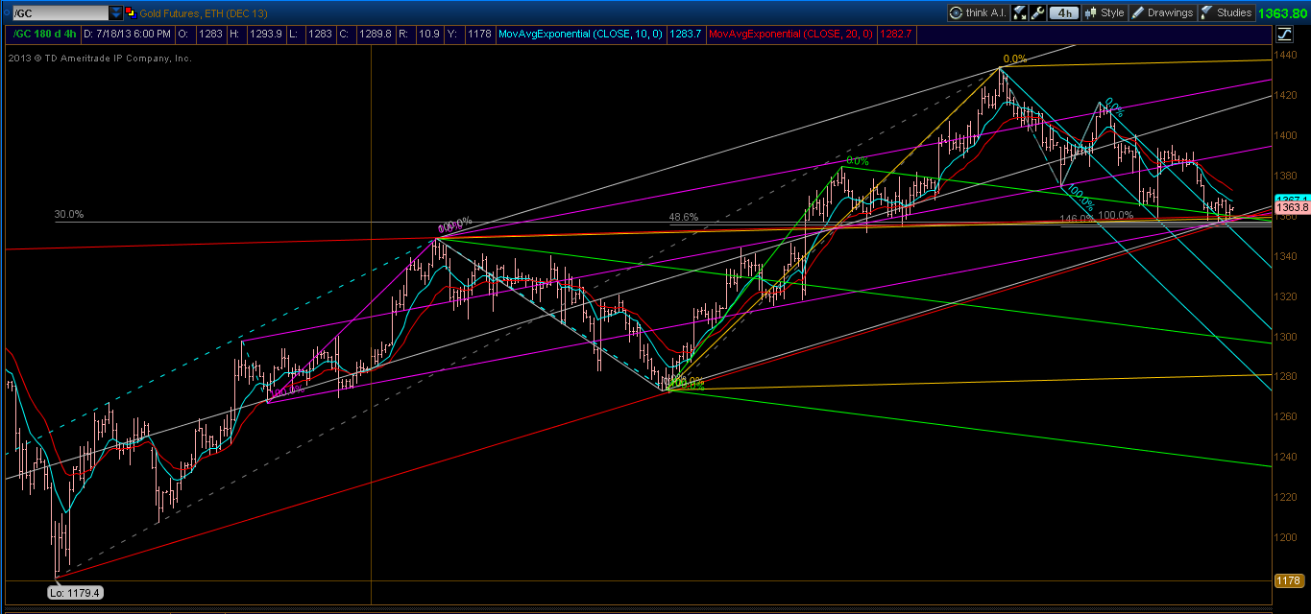Open the Style candlestick menu
The height and width of the screenshot is (614, 1311).
coord(1105,12)
